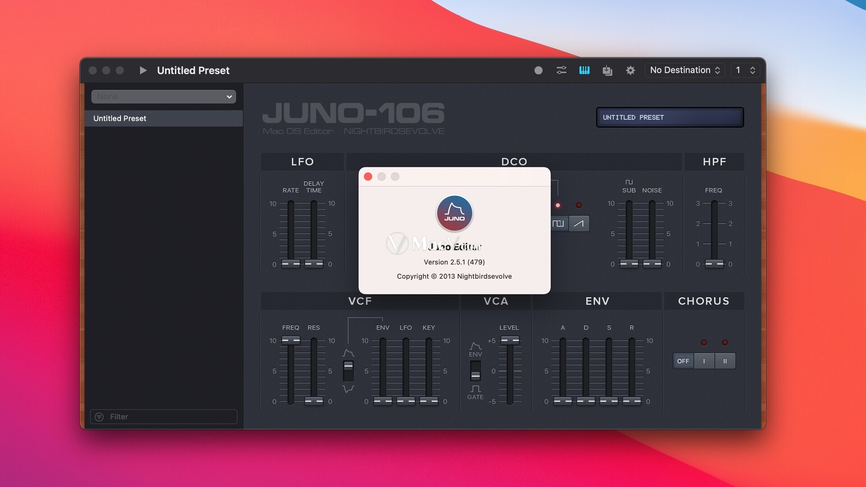Toggle the DCO pulse waveform button

point(559,224)
